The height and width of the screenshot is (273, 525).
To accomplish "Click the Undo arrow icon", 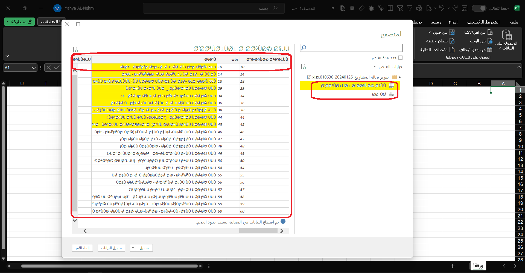I will (442, 8).
